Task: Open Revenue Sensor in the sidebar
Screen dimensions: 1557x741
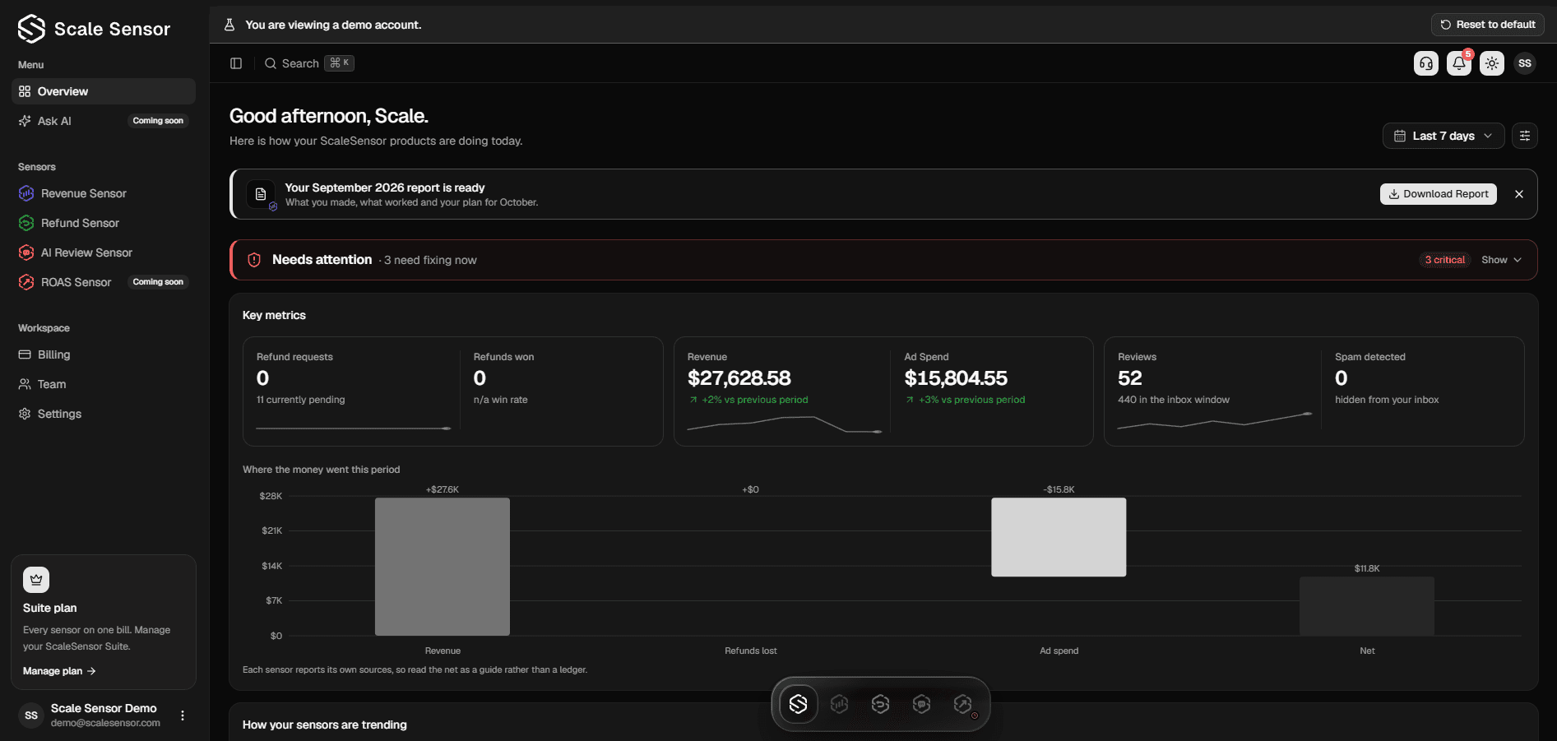Action: (x=104, y=193)
